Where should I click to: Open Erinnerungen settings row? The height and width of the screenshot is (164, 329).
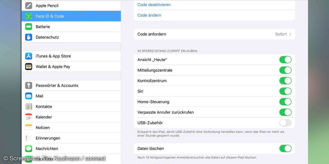(x=71, y=138)
